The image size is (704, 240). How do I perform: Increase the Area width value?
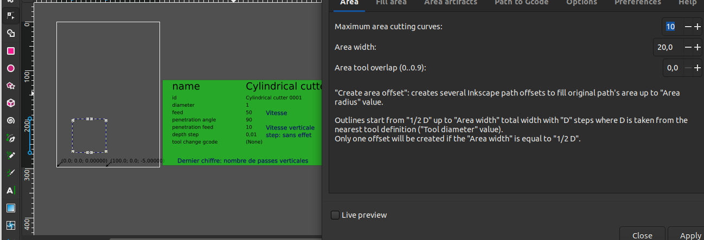(697, 47)
